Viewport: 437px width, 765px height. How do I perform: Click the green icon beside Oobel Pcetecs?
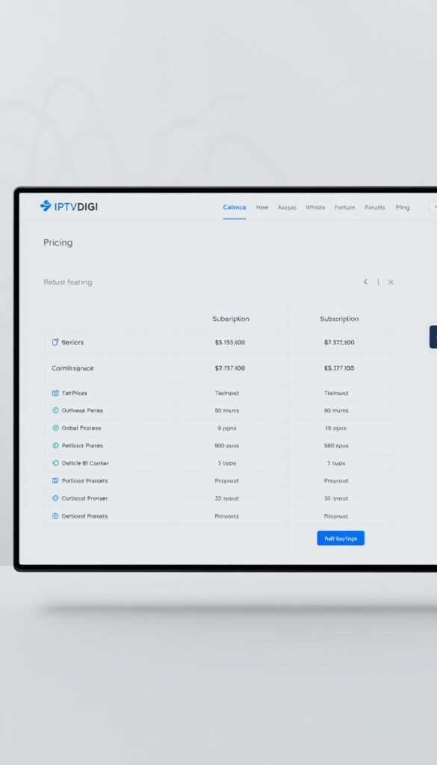coord(55,428)
